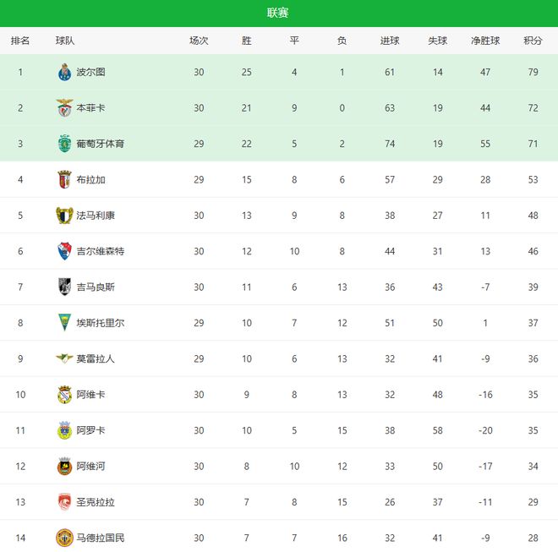Click the 排名 column header
The width and height of the screenshot is (558, 552).
click(20, 41)
